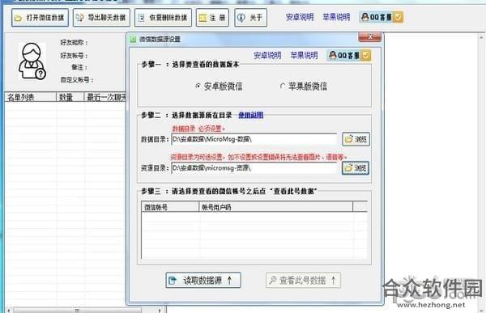Open 苹果说明 link in main toolbar
This screenshot has width=486, height=313.
coord(336,17)
